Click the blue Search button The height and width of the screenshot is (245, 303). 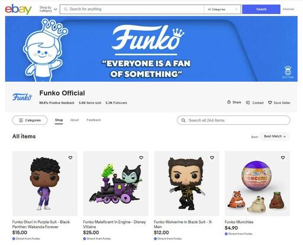click(x=261, y=9)
